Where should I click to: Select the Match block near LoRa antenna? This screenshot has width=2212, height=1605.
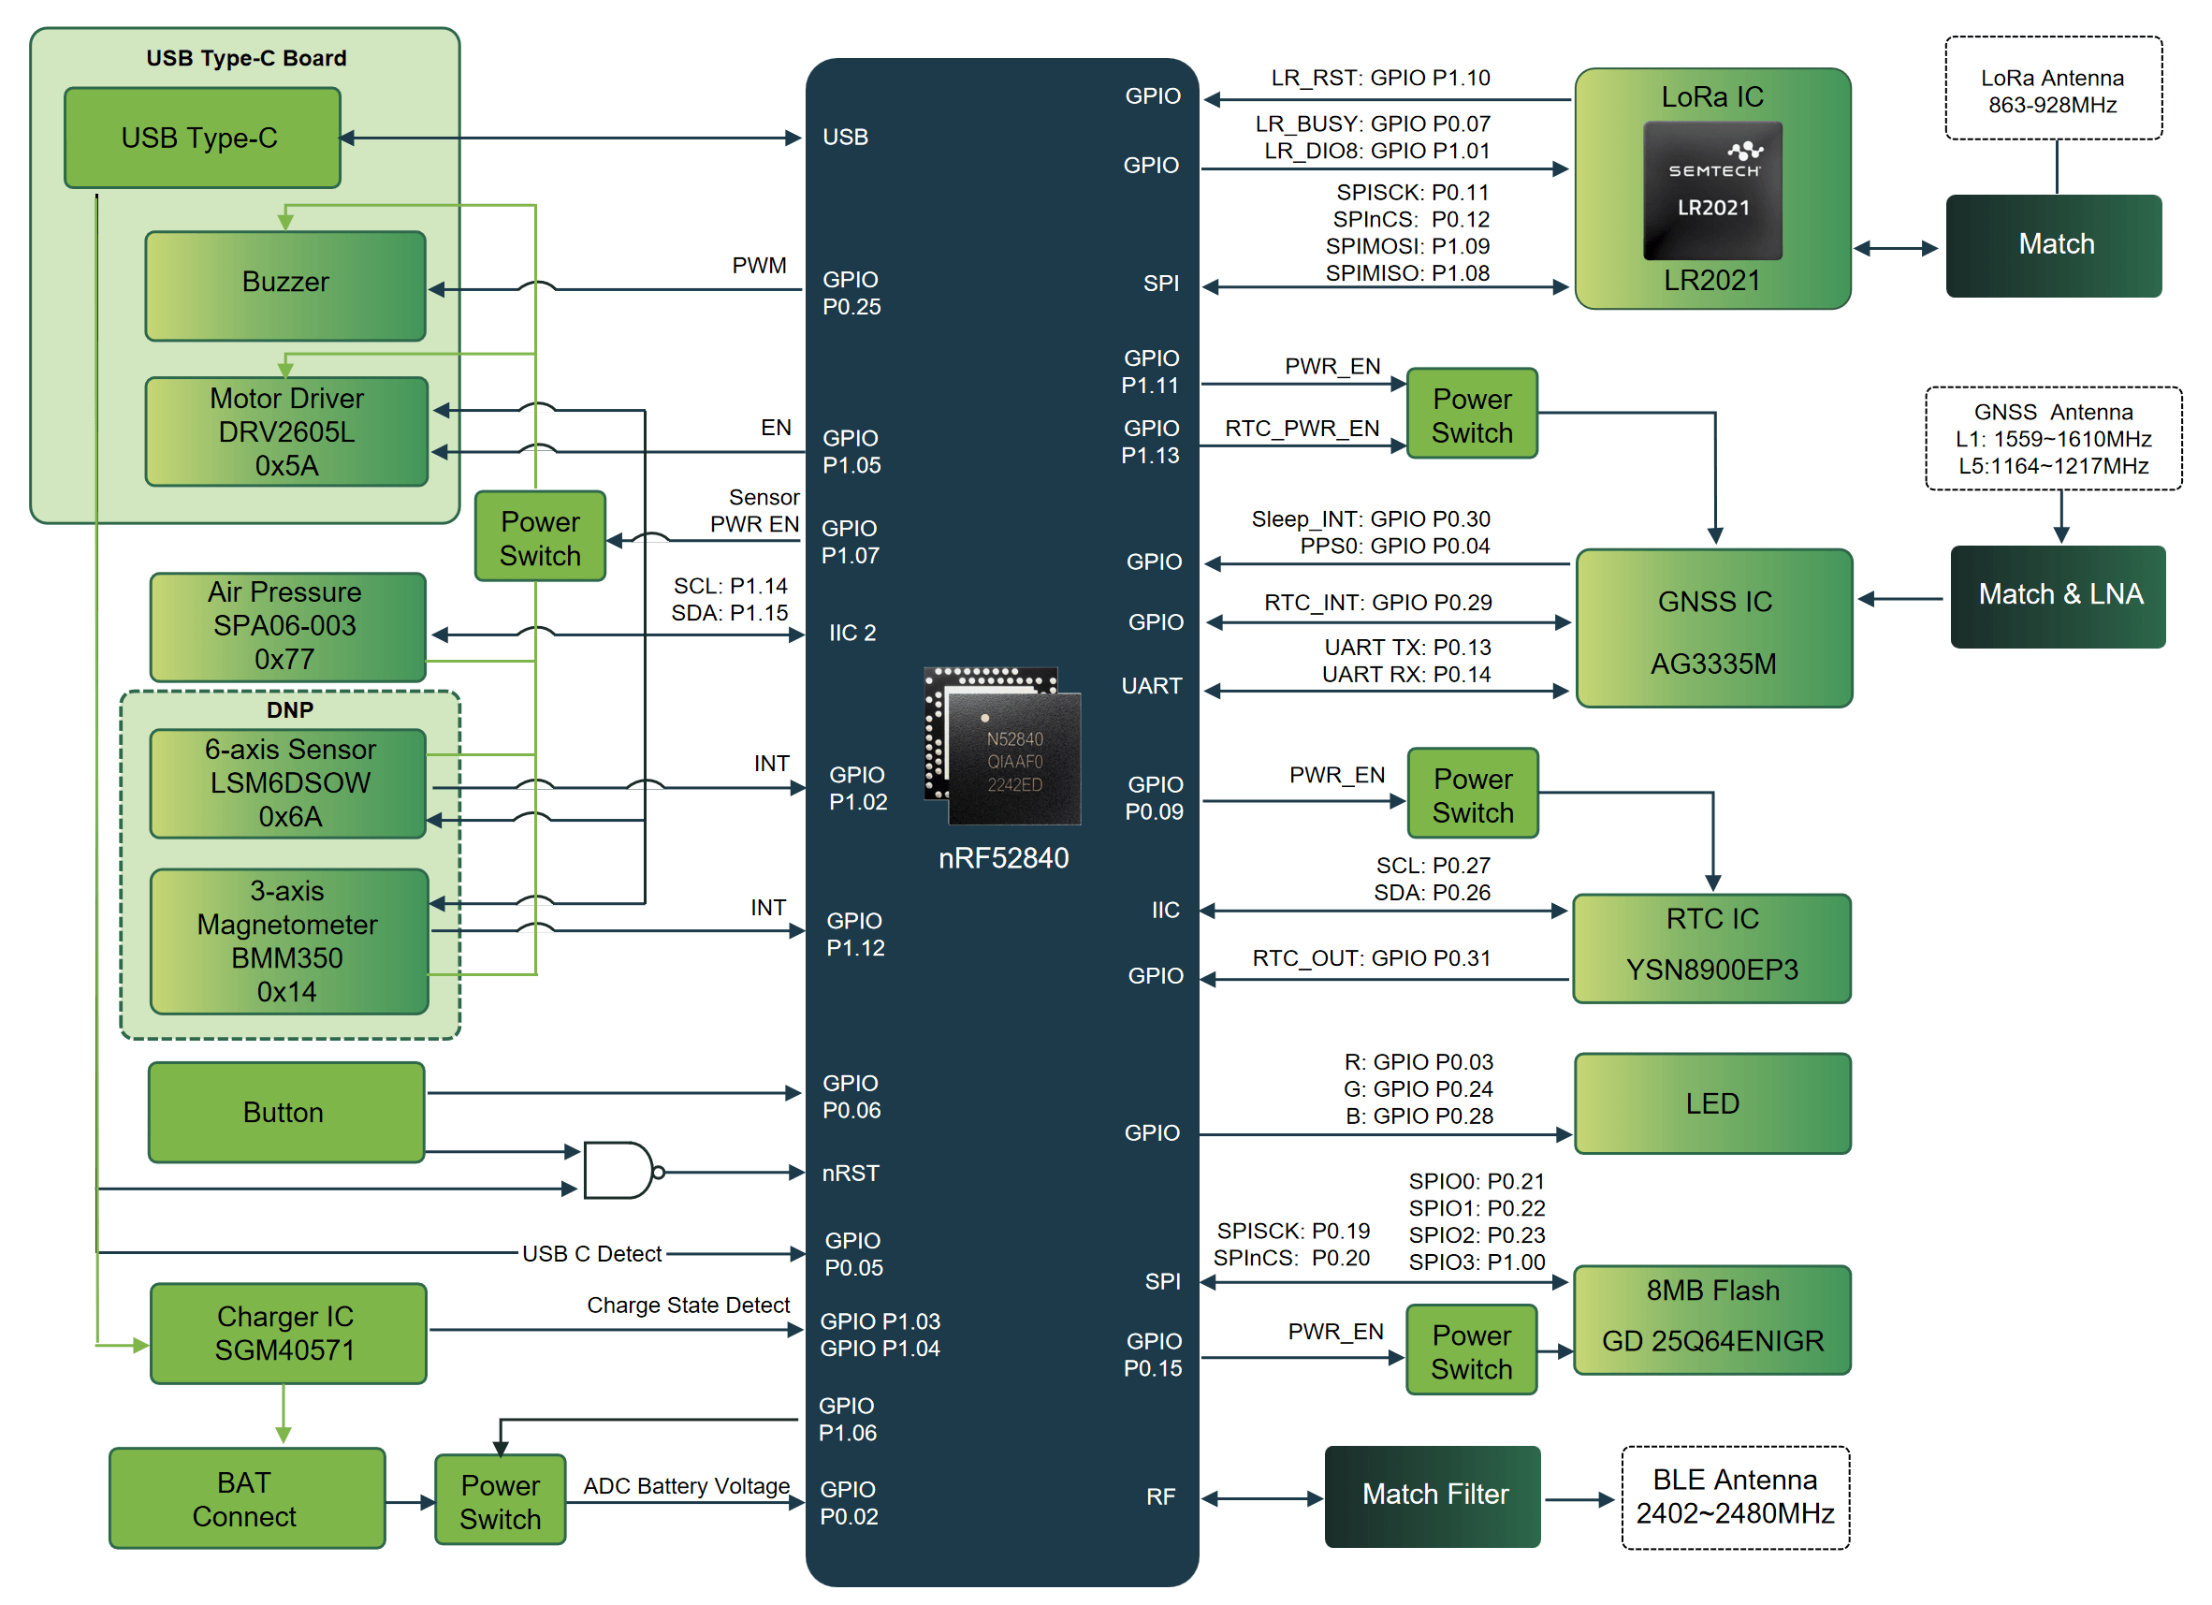click(2054, 246)
